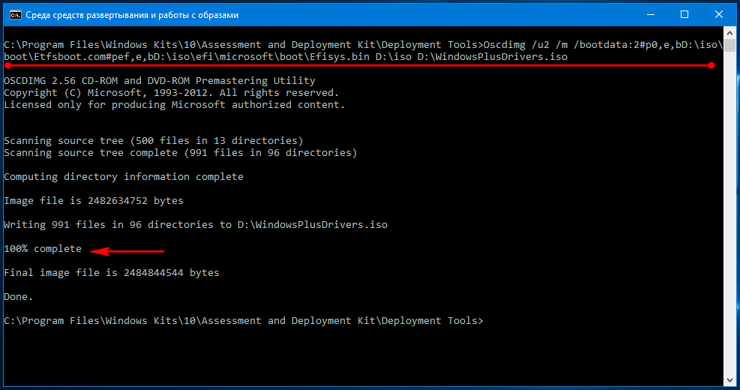Screen dimensions: 740x390
Task: Click the OSCDIMG 2.56 header line
Action: pyautogui.click(x=160, y=81)
